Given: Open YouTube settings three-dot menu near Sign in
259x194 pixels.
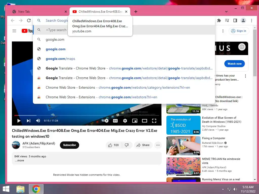Looking at the screenshot, I should [223, 31].
